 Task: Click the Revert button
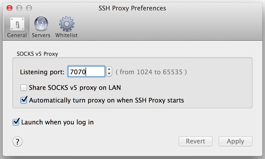point(196,141)
